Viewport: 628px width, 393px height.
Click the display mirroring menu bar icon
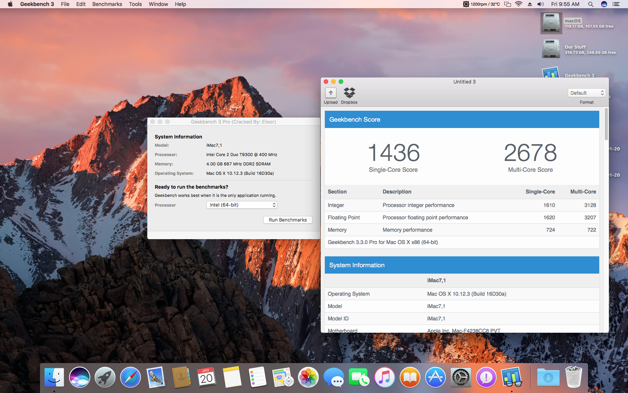[508, 4]
